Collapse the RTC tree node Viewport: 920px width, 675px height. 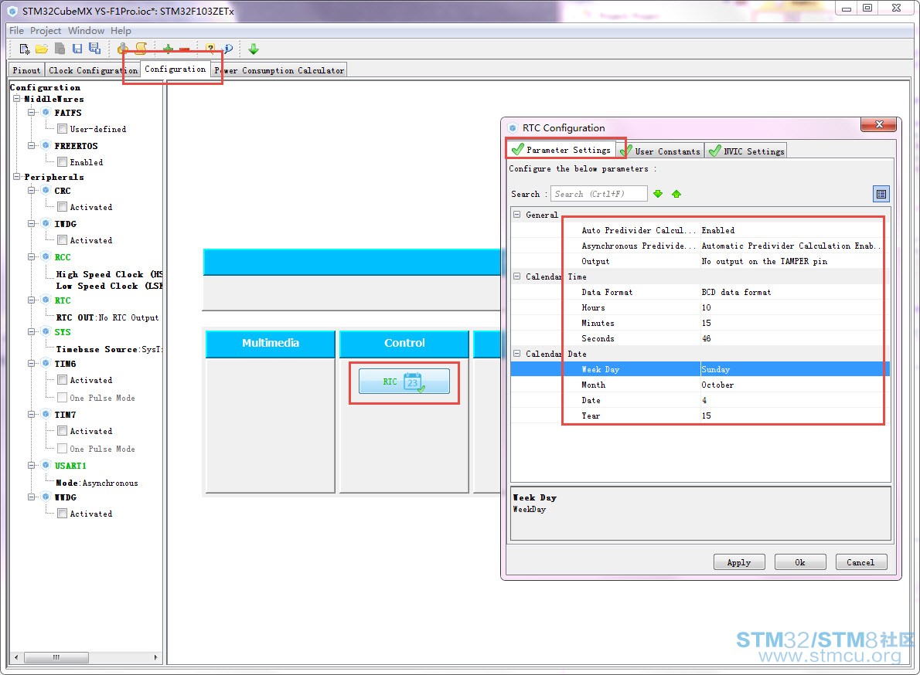click(x=32, y=300)
